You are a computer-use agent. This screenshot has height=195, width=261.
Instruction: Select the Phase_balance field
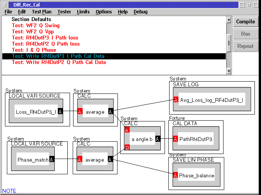(x=196, y=175)
